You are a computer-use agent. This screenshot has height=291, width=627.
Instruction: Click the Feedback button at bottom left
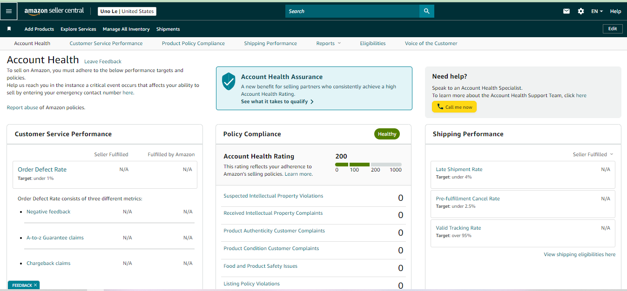pos(22,285)
